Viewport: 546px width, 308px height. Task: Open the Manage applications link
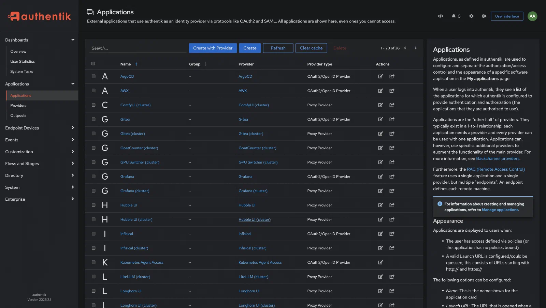click(x=500, y=210)
